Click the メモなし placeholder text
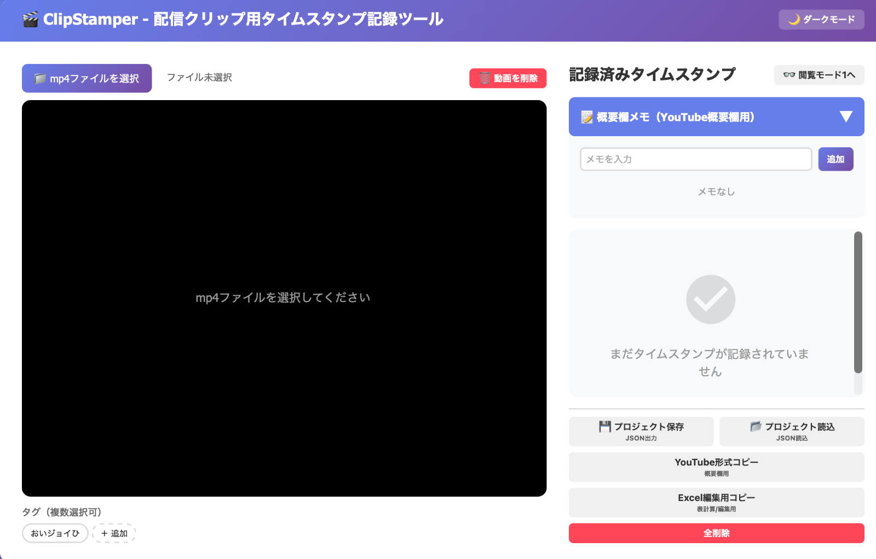The image size is (876, 559). click(716, 191)
